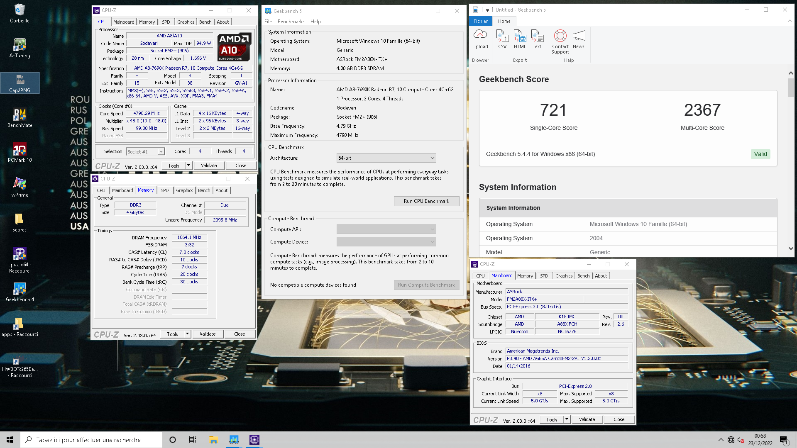Screen dimensions: 797x448
Task: Click the network globe tray icon
Action: [x=731, y=440]
